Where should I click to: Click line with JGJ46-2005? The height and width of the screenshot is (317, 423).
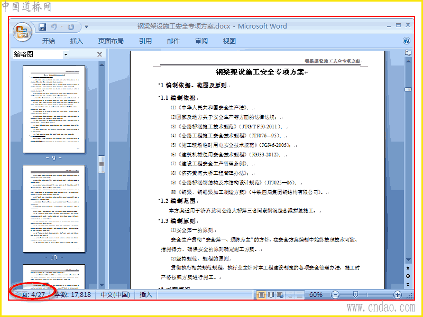pyautogui.click(x=232, y=145)
